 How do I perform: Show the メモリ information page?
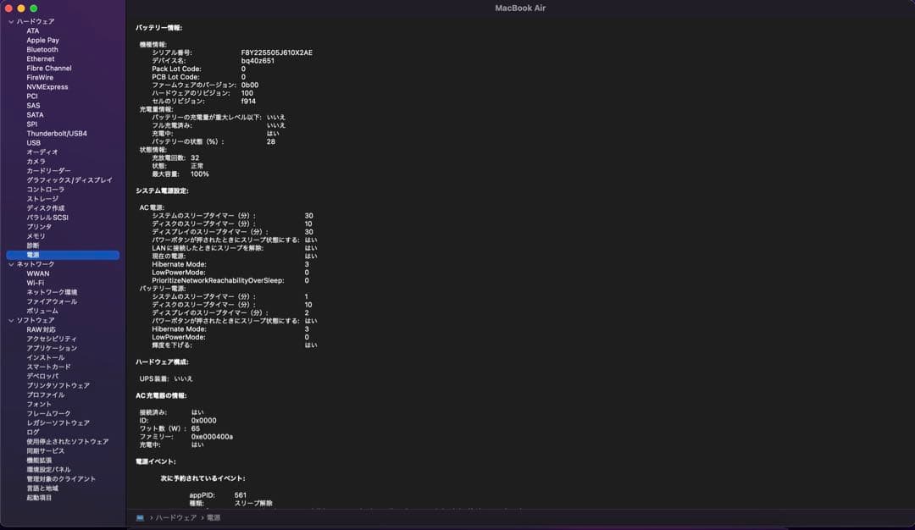[35, 236]
